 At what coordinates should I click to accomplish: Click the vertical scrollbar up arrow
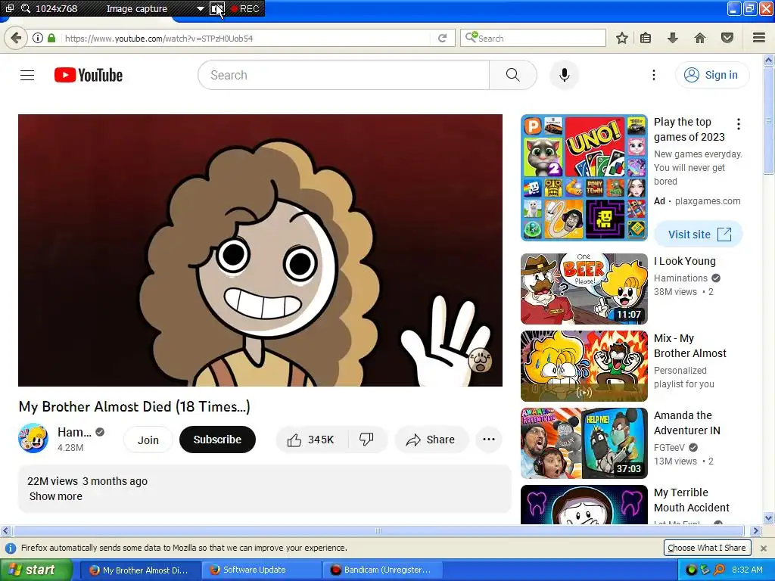coord(769,61)
